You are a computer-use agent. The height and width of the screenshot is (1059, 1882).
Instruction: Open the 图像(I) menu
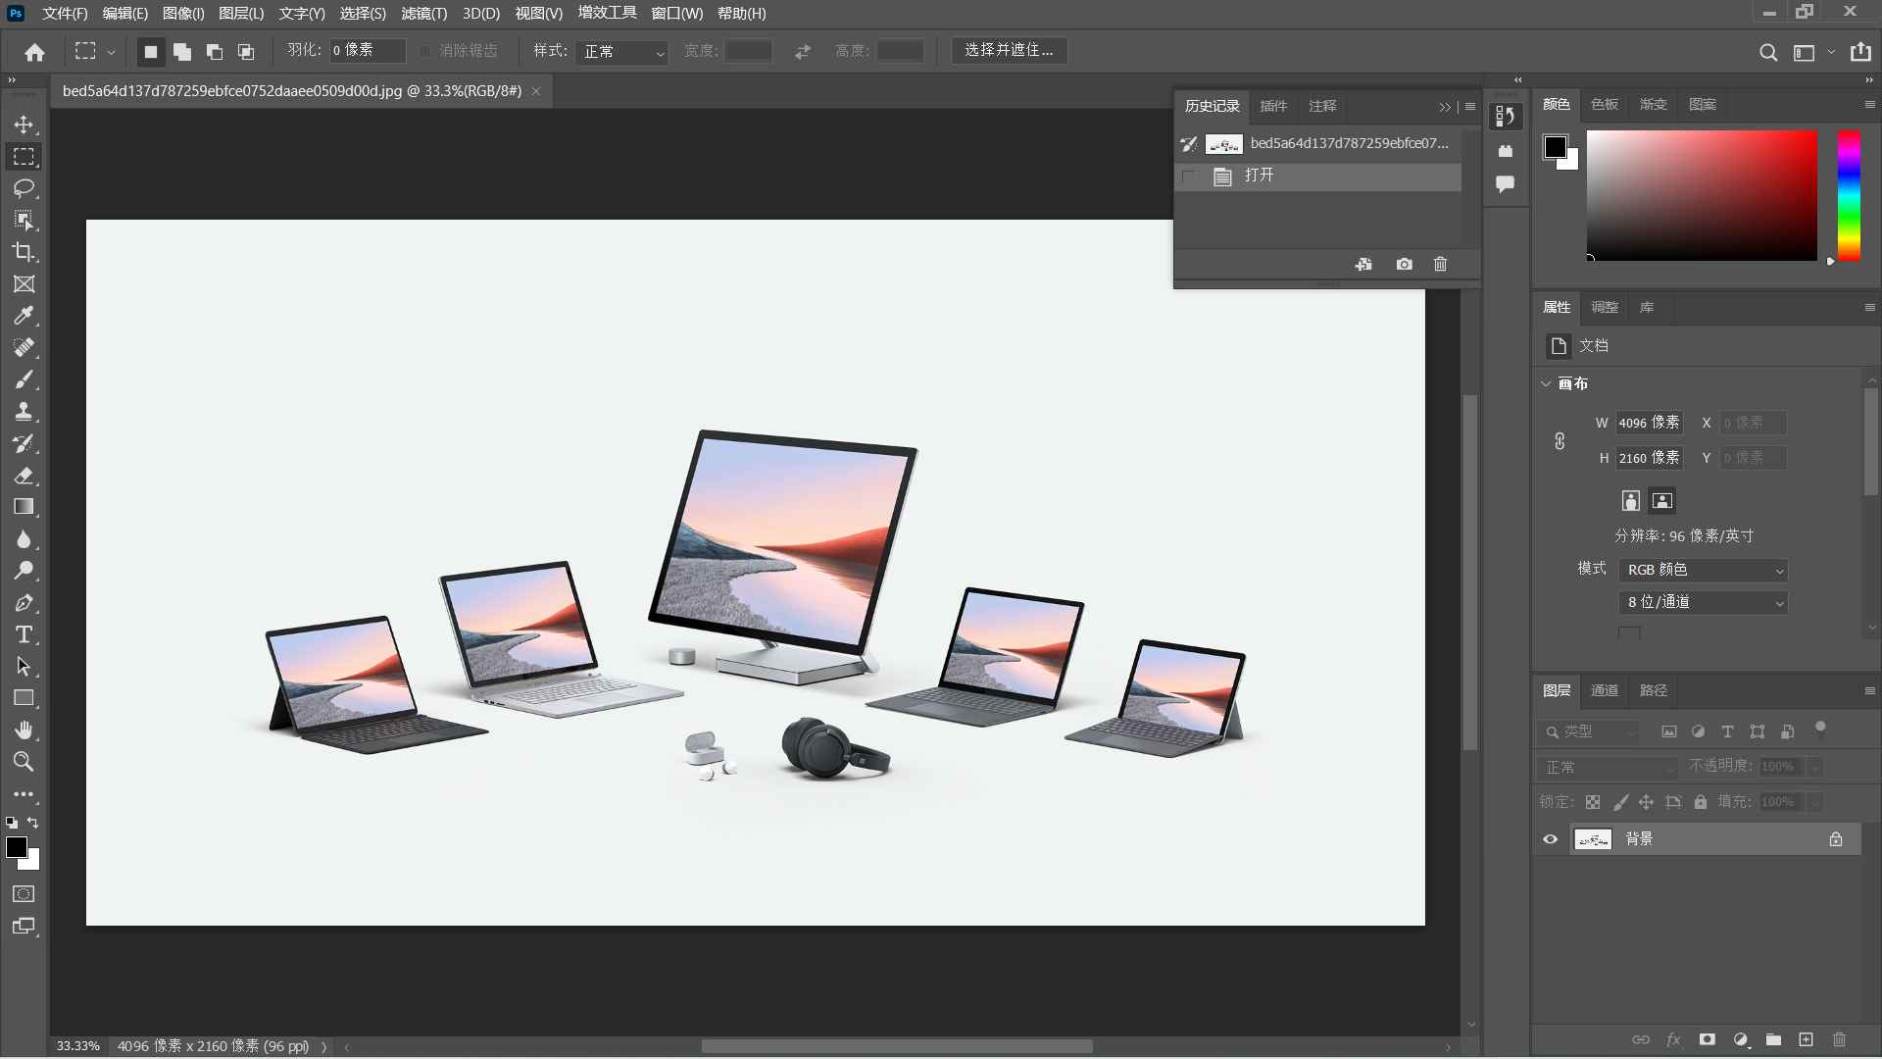pos(183,14)
